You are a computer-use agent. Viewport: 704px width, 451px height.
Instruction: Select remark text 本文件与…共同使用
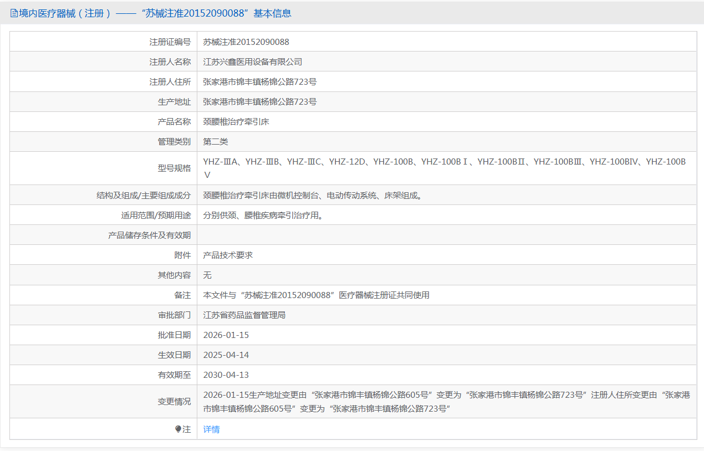(x=317, y=295)
